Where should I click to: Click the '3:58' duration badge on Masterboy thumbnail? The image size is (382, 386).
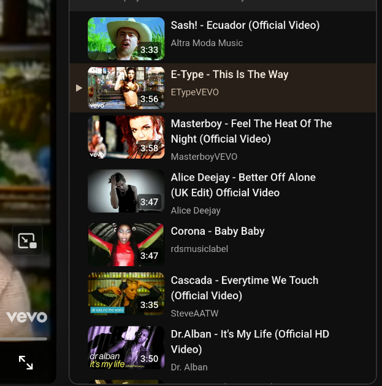pos(149,148)
